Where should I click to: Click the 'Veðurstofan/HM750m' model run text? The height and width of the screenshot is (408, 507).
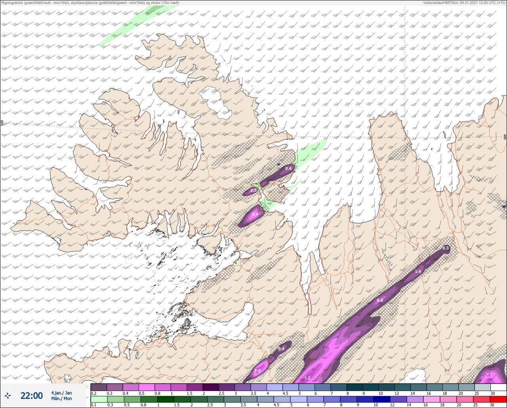tap(465, 3)
